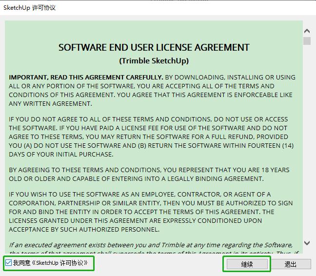Click the line starting OLD OR OLDER AND CAPABLE

click(x=136, y=178)
